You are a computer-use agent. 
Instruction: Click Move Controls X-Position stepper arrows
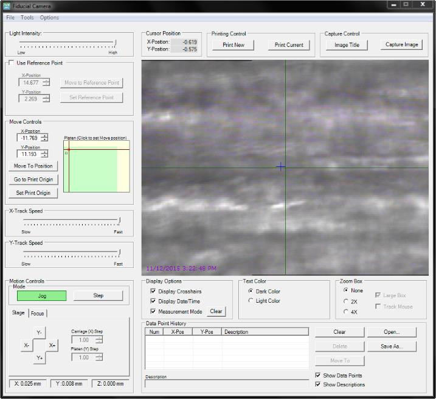44,138
